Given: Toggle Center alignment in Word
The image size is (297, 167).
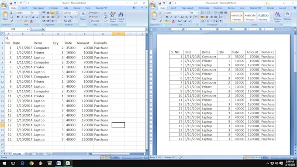Looking at the screenshot, I should [207, 17].
